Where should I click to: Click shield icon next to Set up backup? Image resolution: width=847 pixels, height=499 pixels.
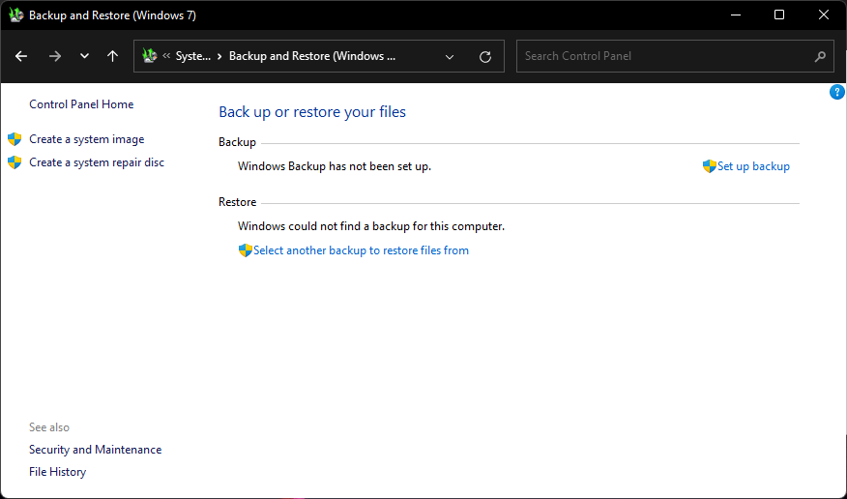[710, 166]
